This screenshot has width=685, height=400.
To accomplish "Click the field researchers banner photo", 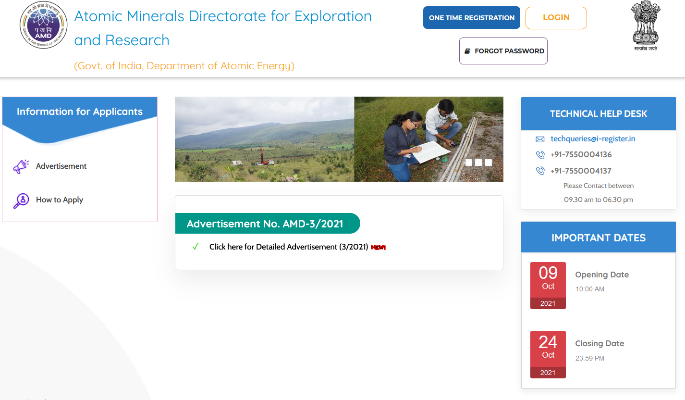I will coord(429,139).
